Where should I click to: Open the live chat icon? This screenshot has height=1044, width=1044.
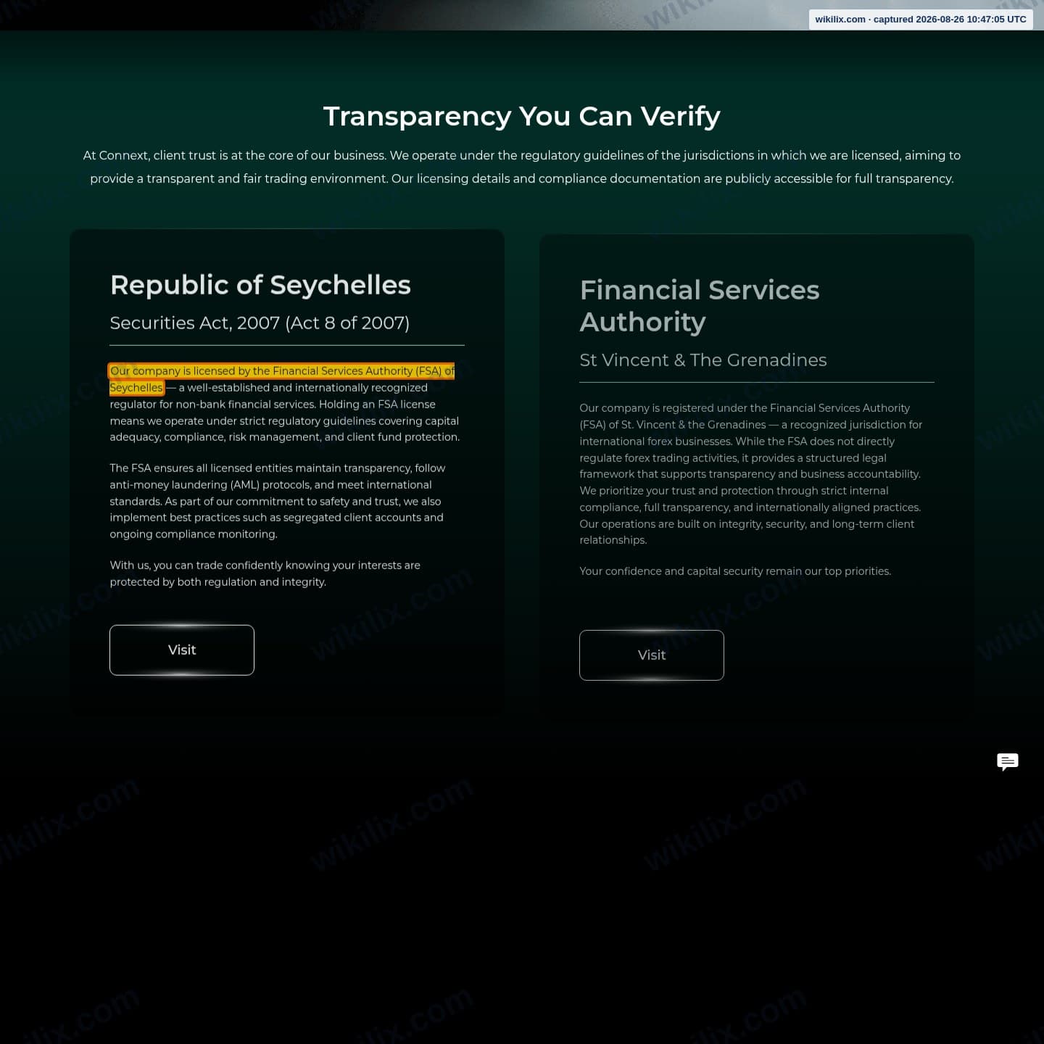pyautogui.click(x=1007, y=761)
